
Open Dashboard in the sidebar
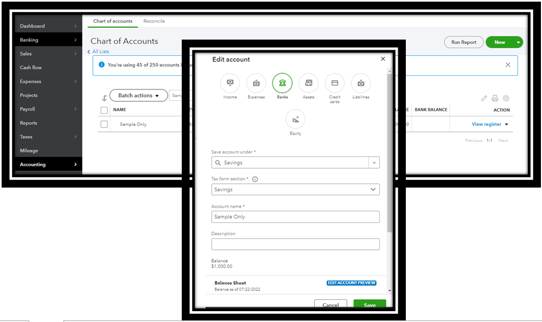[33, 26]
